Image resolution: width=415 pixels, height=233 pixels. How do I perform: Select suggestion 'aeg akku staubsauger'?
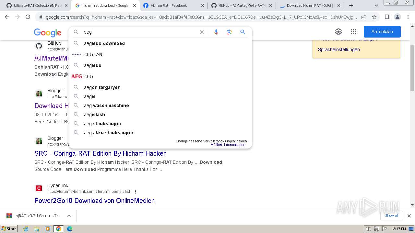[160, 133]
